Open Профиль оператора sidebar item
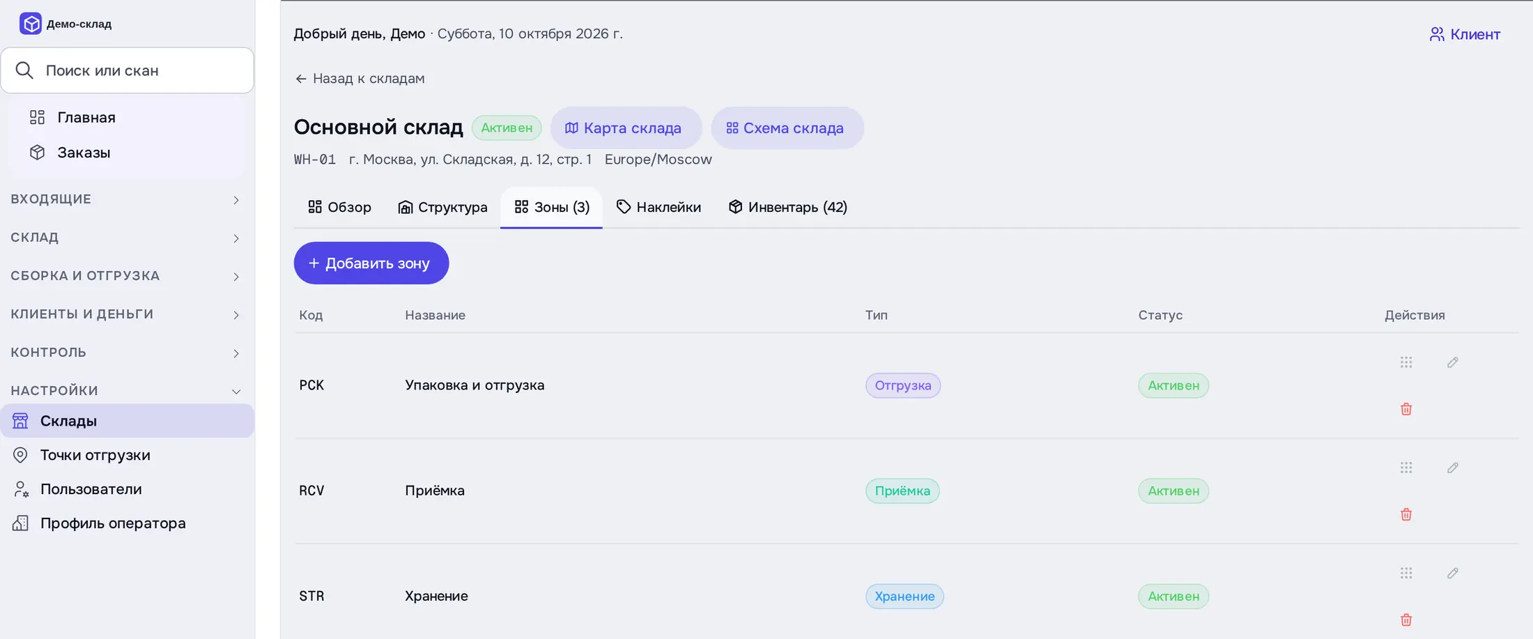Image resolution: width=1533 pixels, height=639 pixels. [x=127, y=523]
